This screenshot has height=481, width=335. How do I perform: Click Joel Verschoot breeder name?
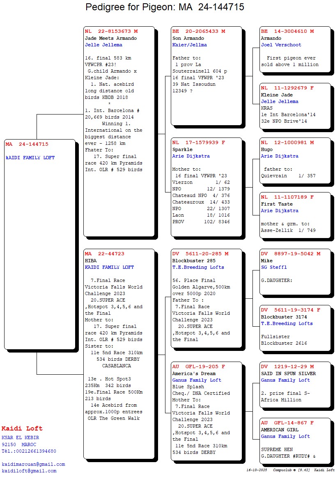point(281,45)
